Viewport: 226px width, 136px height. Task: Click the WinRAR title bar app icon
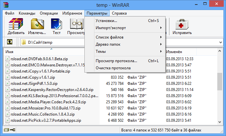(6, 5)
